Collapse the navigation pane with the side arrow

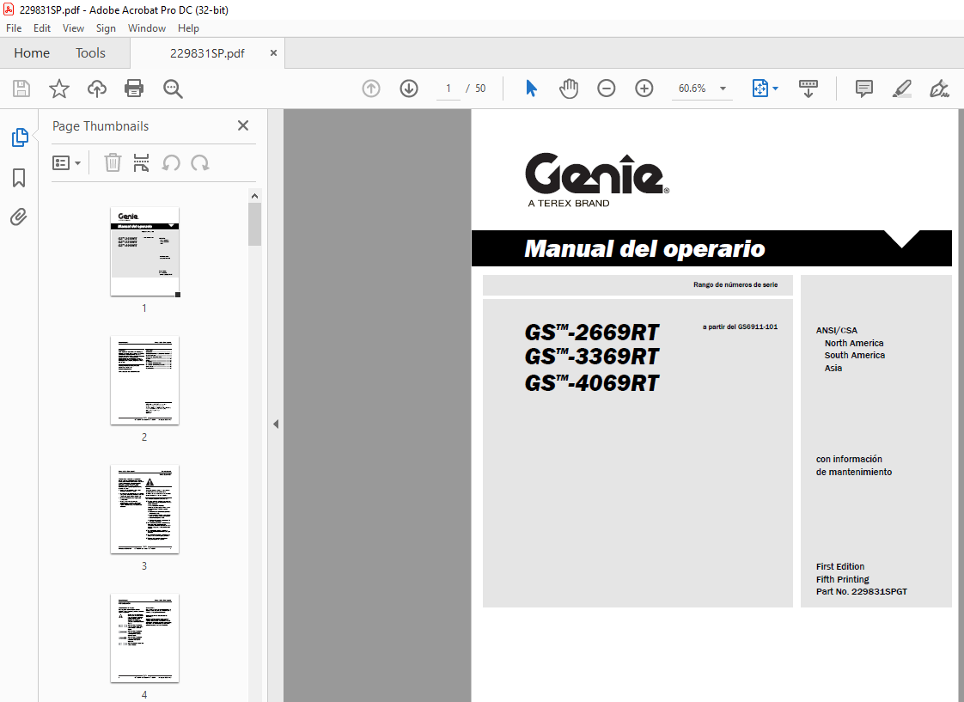276,424
